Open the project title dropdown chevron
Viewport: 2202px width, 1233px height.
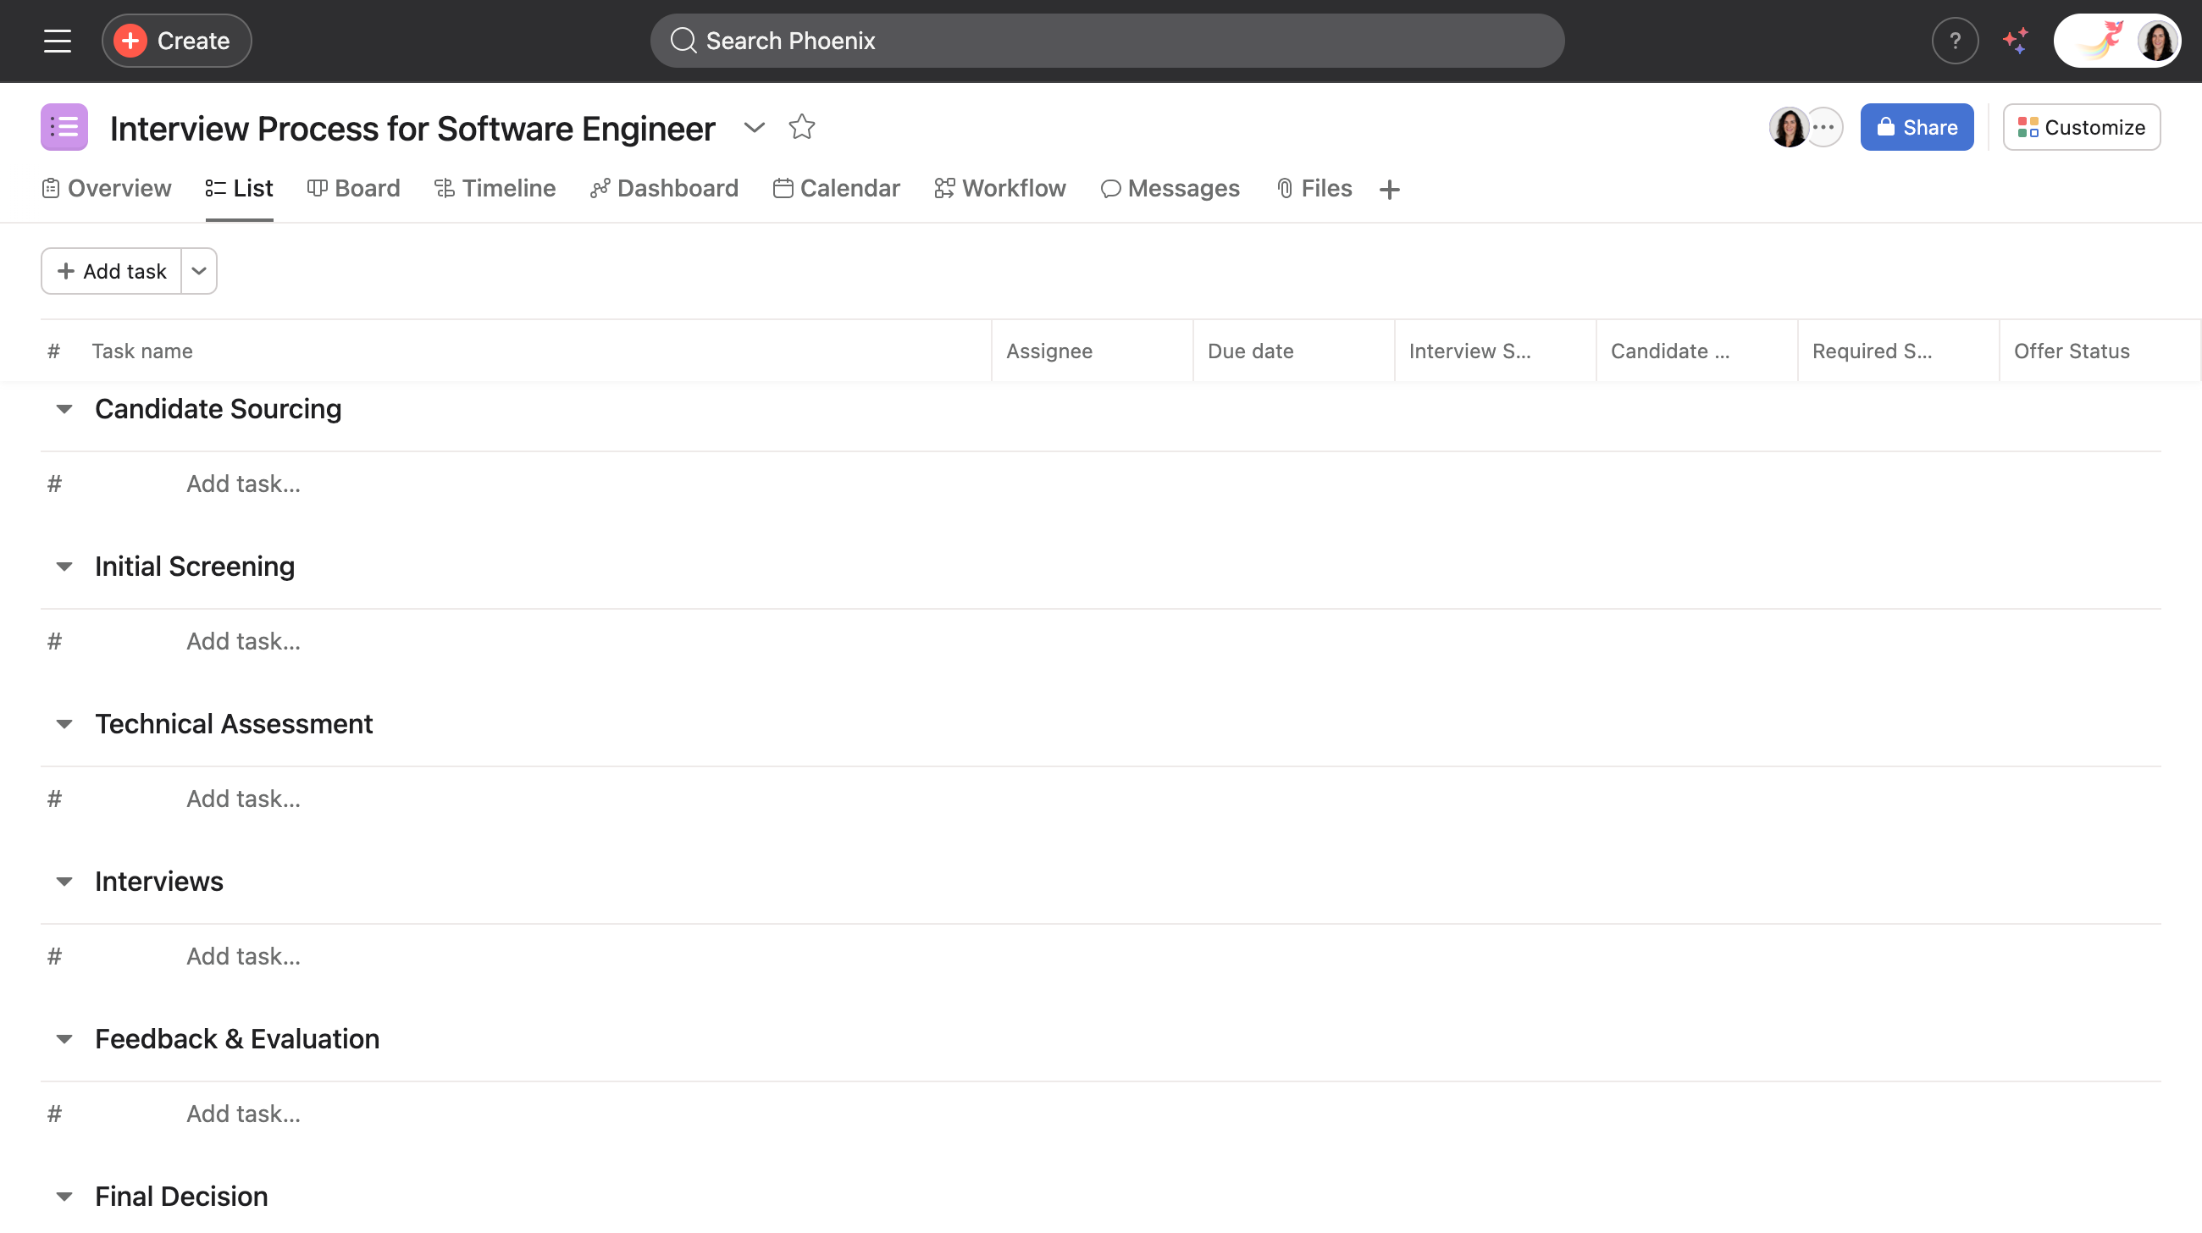point(754,127)
